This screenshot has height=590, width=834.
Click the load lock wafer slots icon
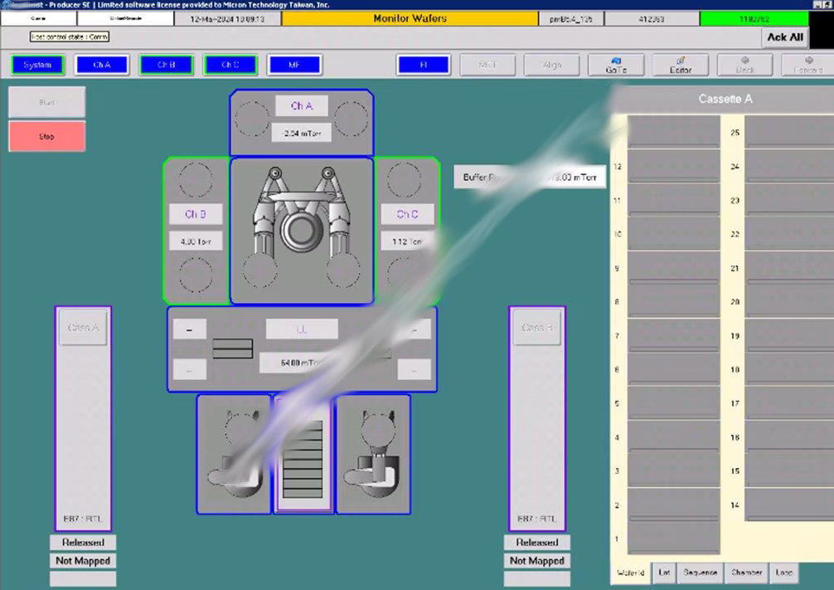click(x=232, y=349)
